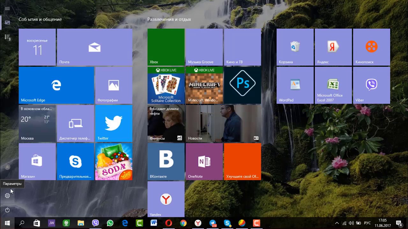This screenshot has width=408, height=229.
Task: Open the volume control tray icon
Action: 351,223
